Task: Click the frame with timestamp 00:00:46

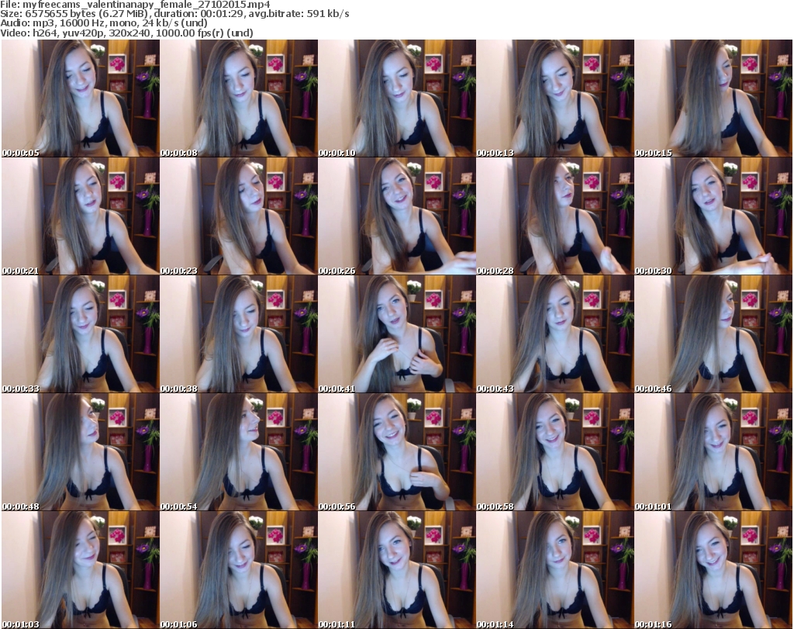Action: [x=713, y=334]
